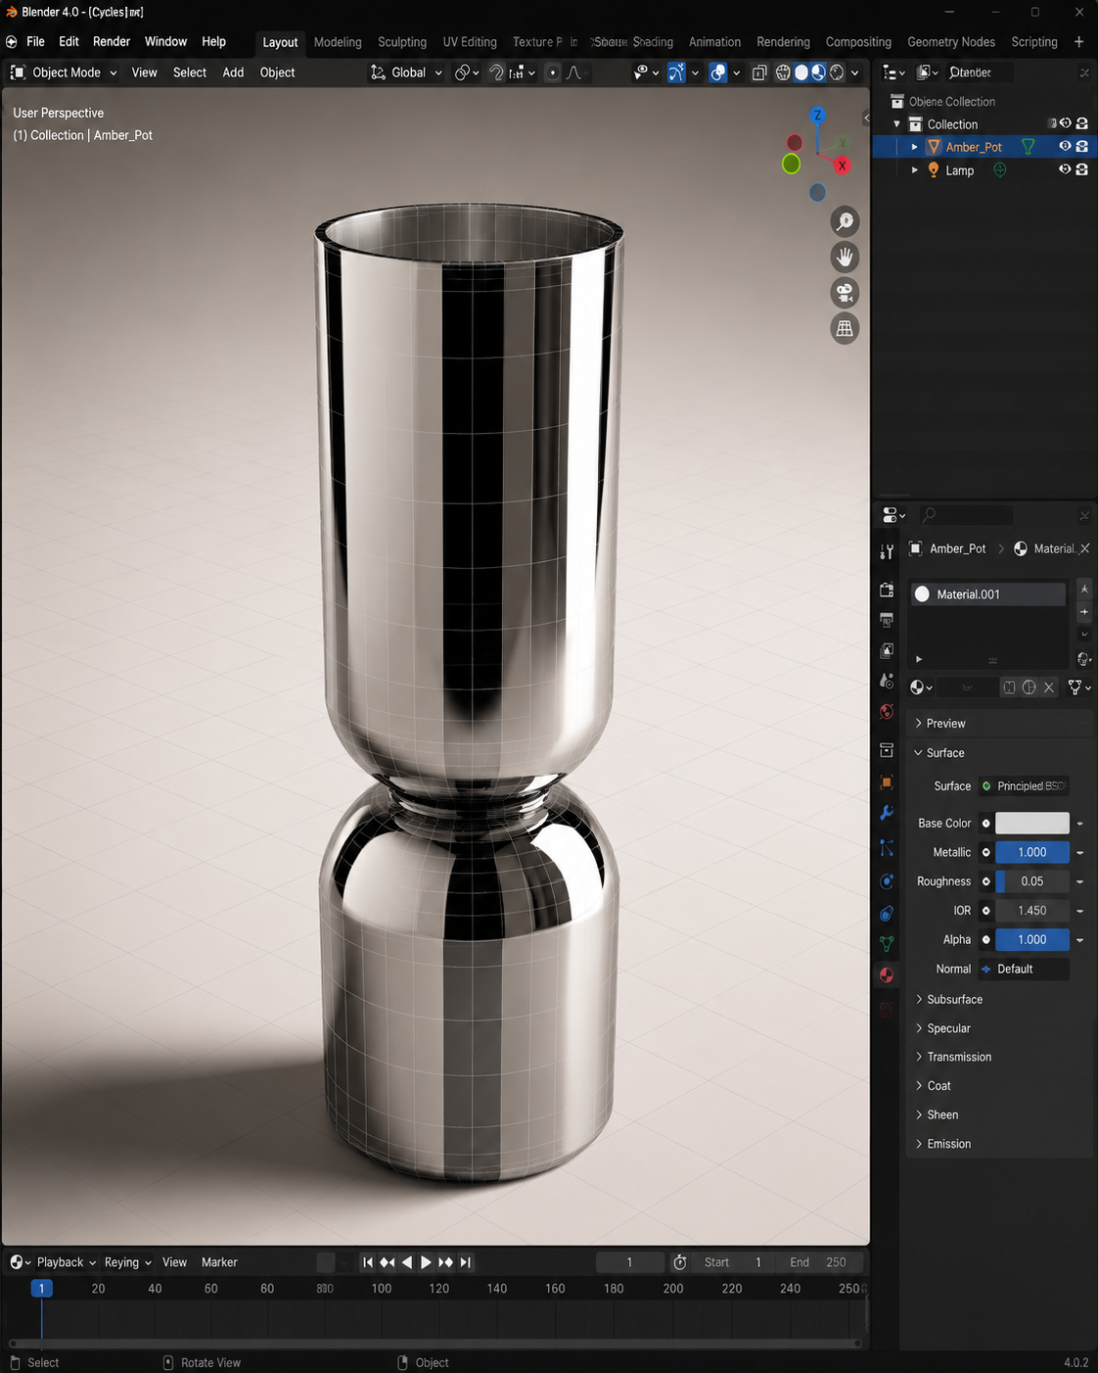Open the File menu
The image size is (1098, 1373).
(35, 42)
